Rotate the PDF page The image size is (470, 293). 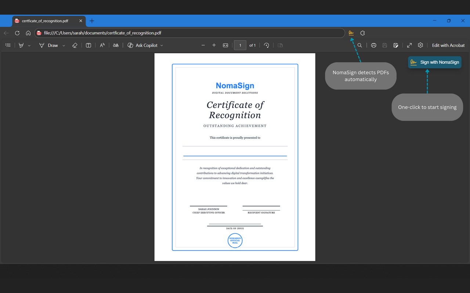(x=267, y=45)
